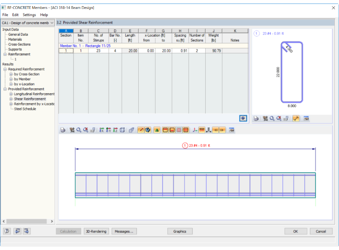Viewport: 339px width, 250px height.
Task: Click the help question mark icon
Action: click(7, 231)
